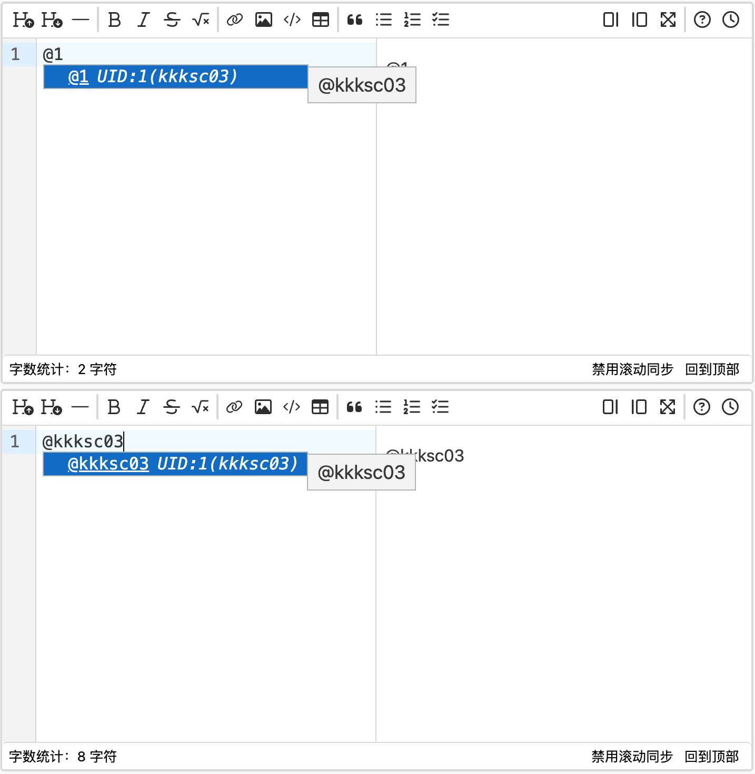This screenshot has height=774, width=755.
Task: Insert code block in bottom editor
Action: pyautogui.click(x=292, y=407)
